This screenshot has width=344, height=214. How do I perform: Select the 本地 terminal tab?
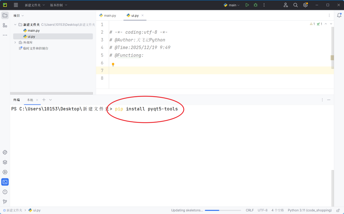coord(30,100)
